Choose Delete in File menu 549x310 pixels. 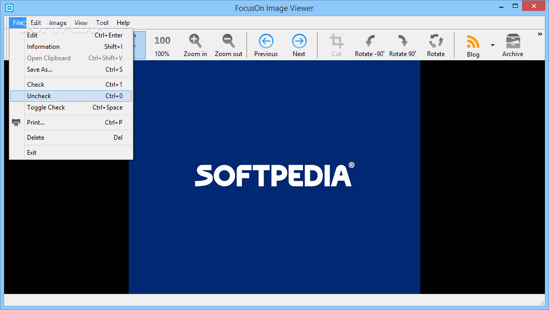point(71,138)
